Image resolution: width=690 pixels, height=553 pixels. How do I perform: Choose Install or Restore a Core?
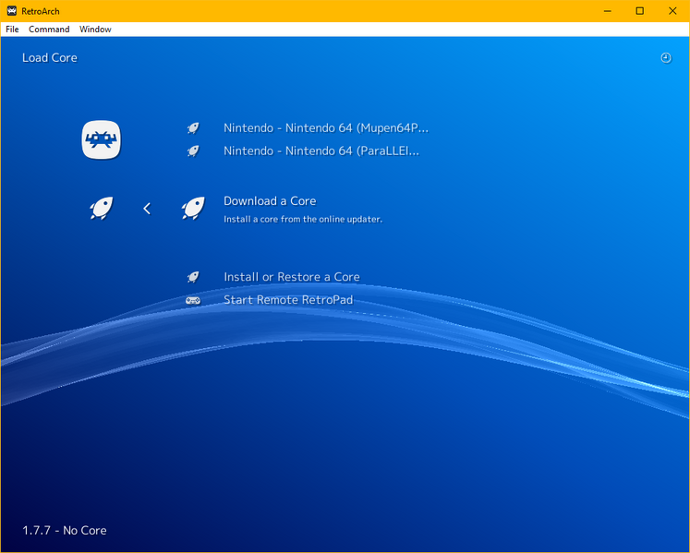click(291, 277)
